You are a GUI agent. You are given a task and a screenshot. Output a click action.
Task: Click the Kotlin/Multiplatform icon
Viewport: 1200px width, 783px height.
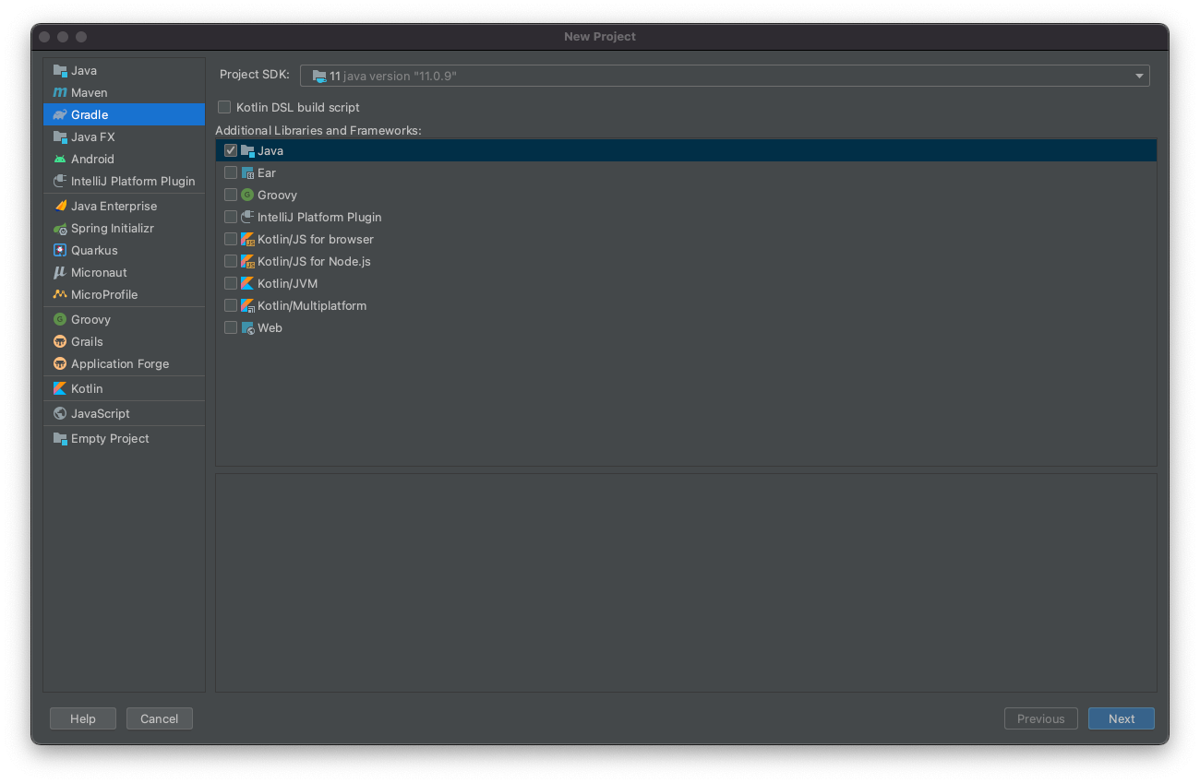point(247,305)
